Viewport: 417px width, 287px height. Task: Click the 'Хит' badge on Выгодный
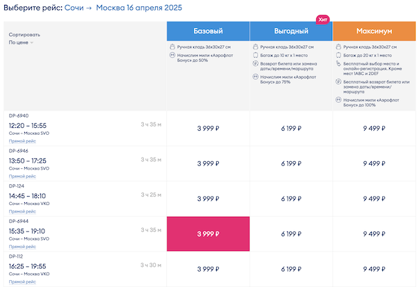click(x=322, y=19)
